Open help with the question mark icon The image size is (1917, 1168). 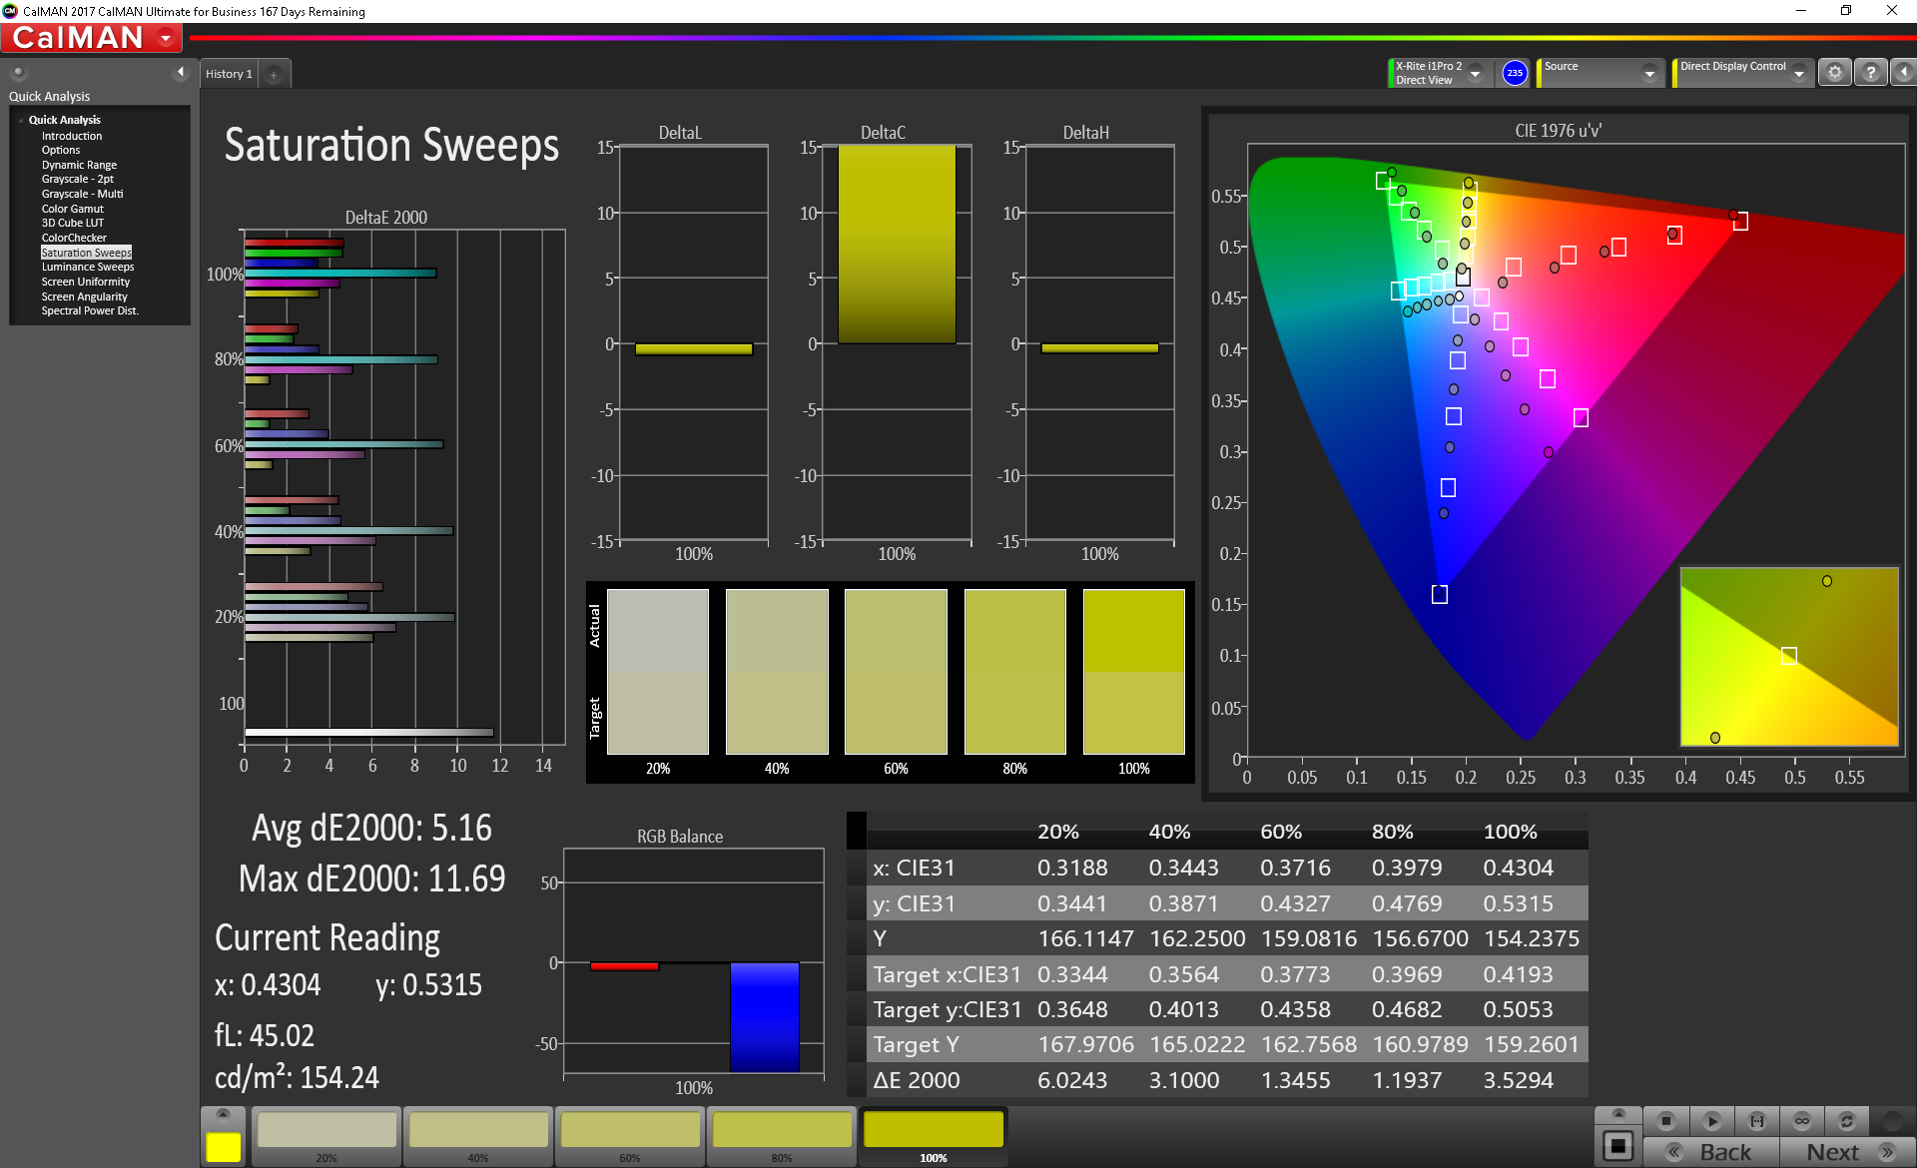[1870, 73]
